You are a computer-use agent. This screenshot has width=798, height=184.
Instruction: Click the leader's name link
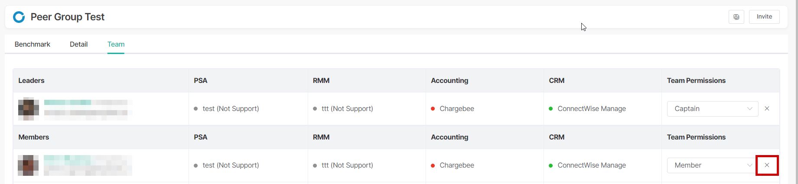coord(67,103)
